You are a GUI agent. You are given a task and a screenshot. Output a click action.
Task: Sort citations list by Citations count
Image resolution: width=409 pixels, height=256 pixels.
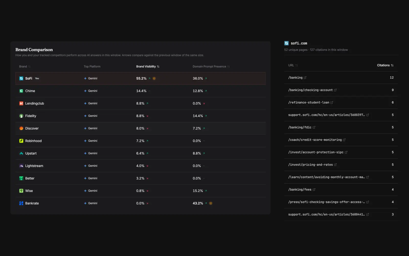[x=385, y=65]
